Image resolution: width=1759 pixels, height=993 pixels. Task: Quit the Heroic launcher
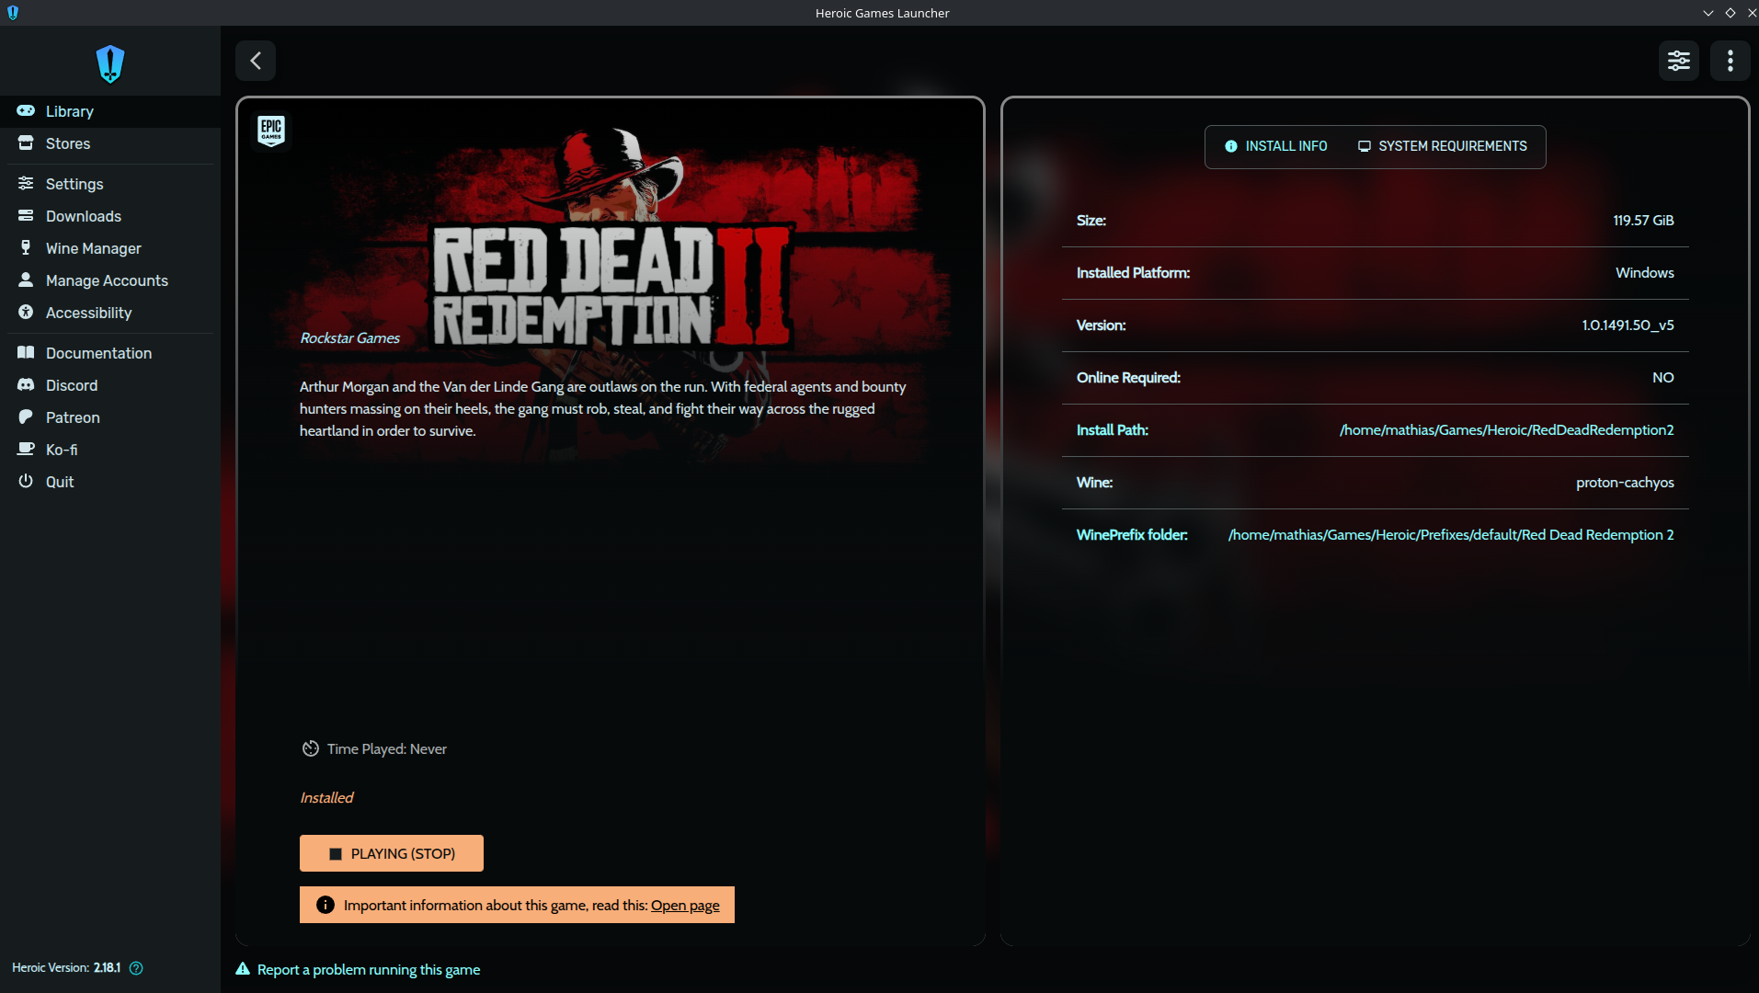pos(110,482)
